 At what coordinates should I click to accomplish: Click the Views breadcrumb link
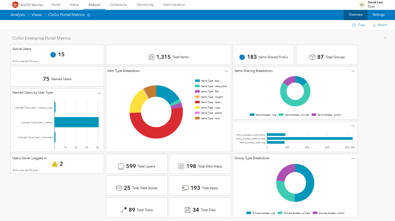tap(37, 15)
